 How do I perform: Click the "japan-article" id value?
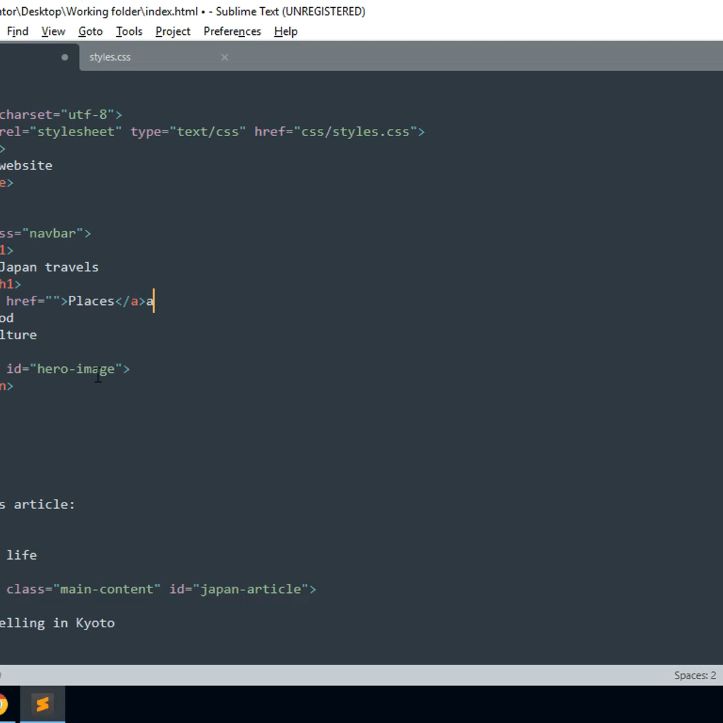[x=251, y=589]
